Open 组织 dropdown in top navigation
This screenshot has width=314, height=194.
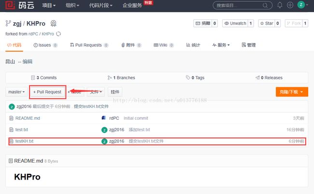point(72,5)
